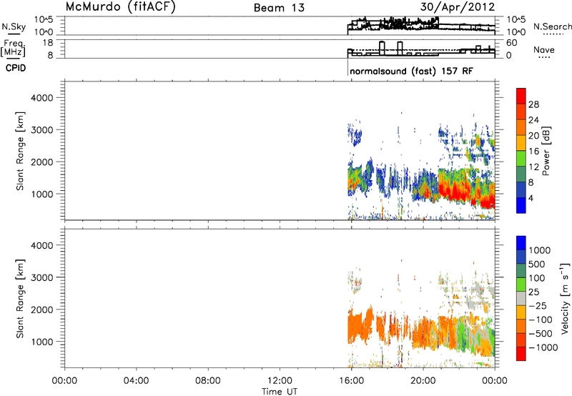Click the gray -25 to 25 Velocity segment
The height and width of the screenshot is (396, 572).
click(x=521, y=298)
